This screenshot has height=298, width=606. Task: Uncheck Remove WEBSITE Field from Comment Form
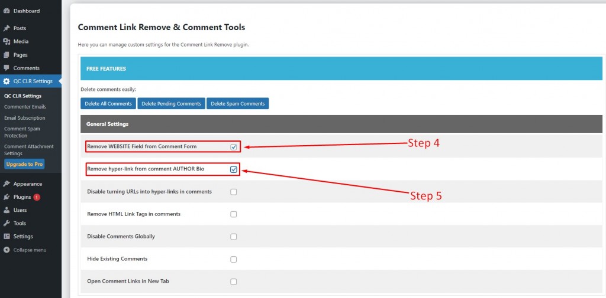coord(233,147)
